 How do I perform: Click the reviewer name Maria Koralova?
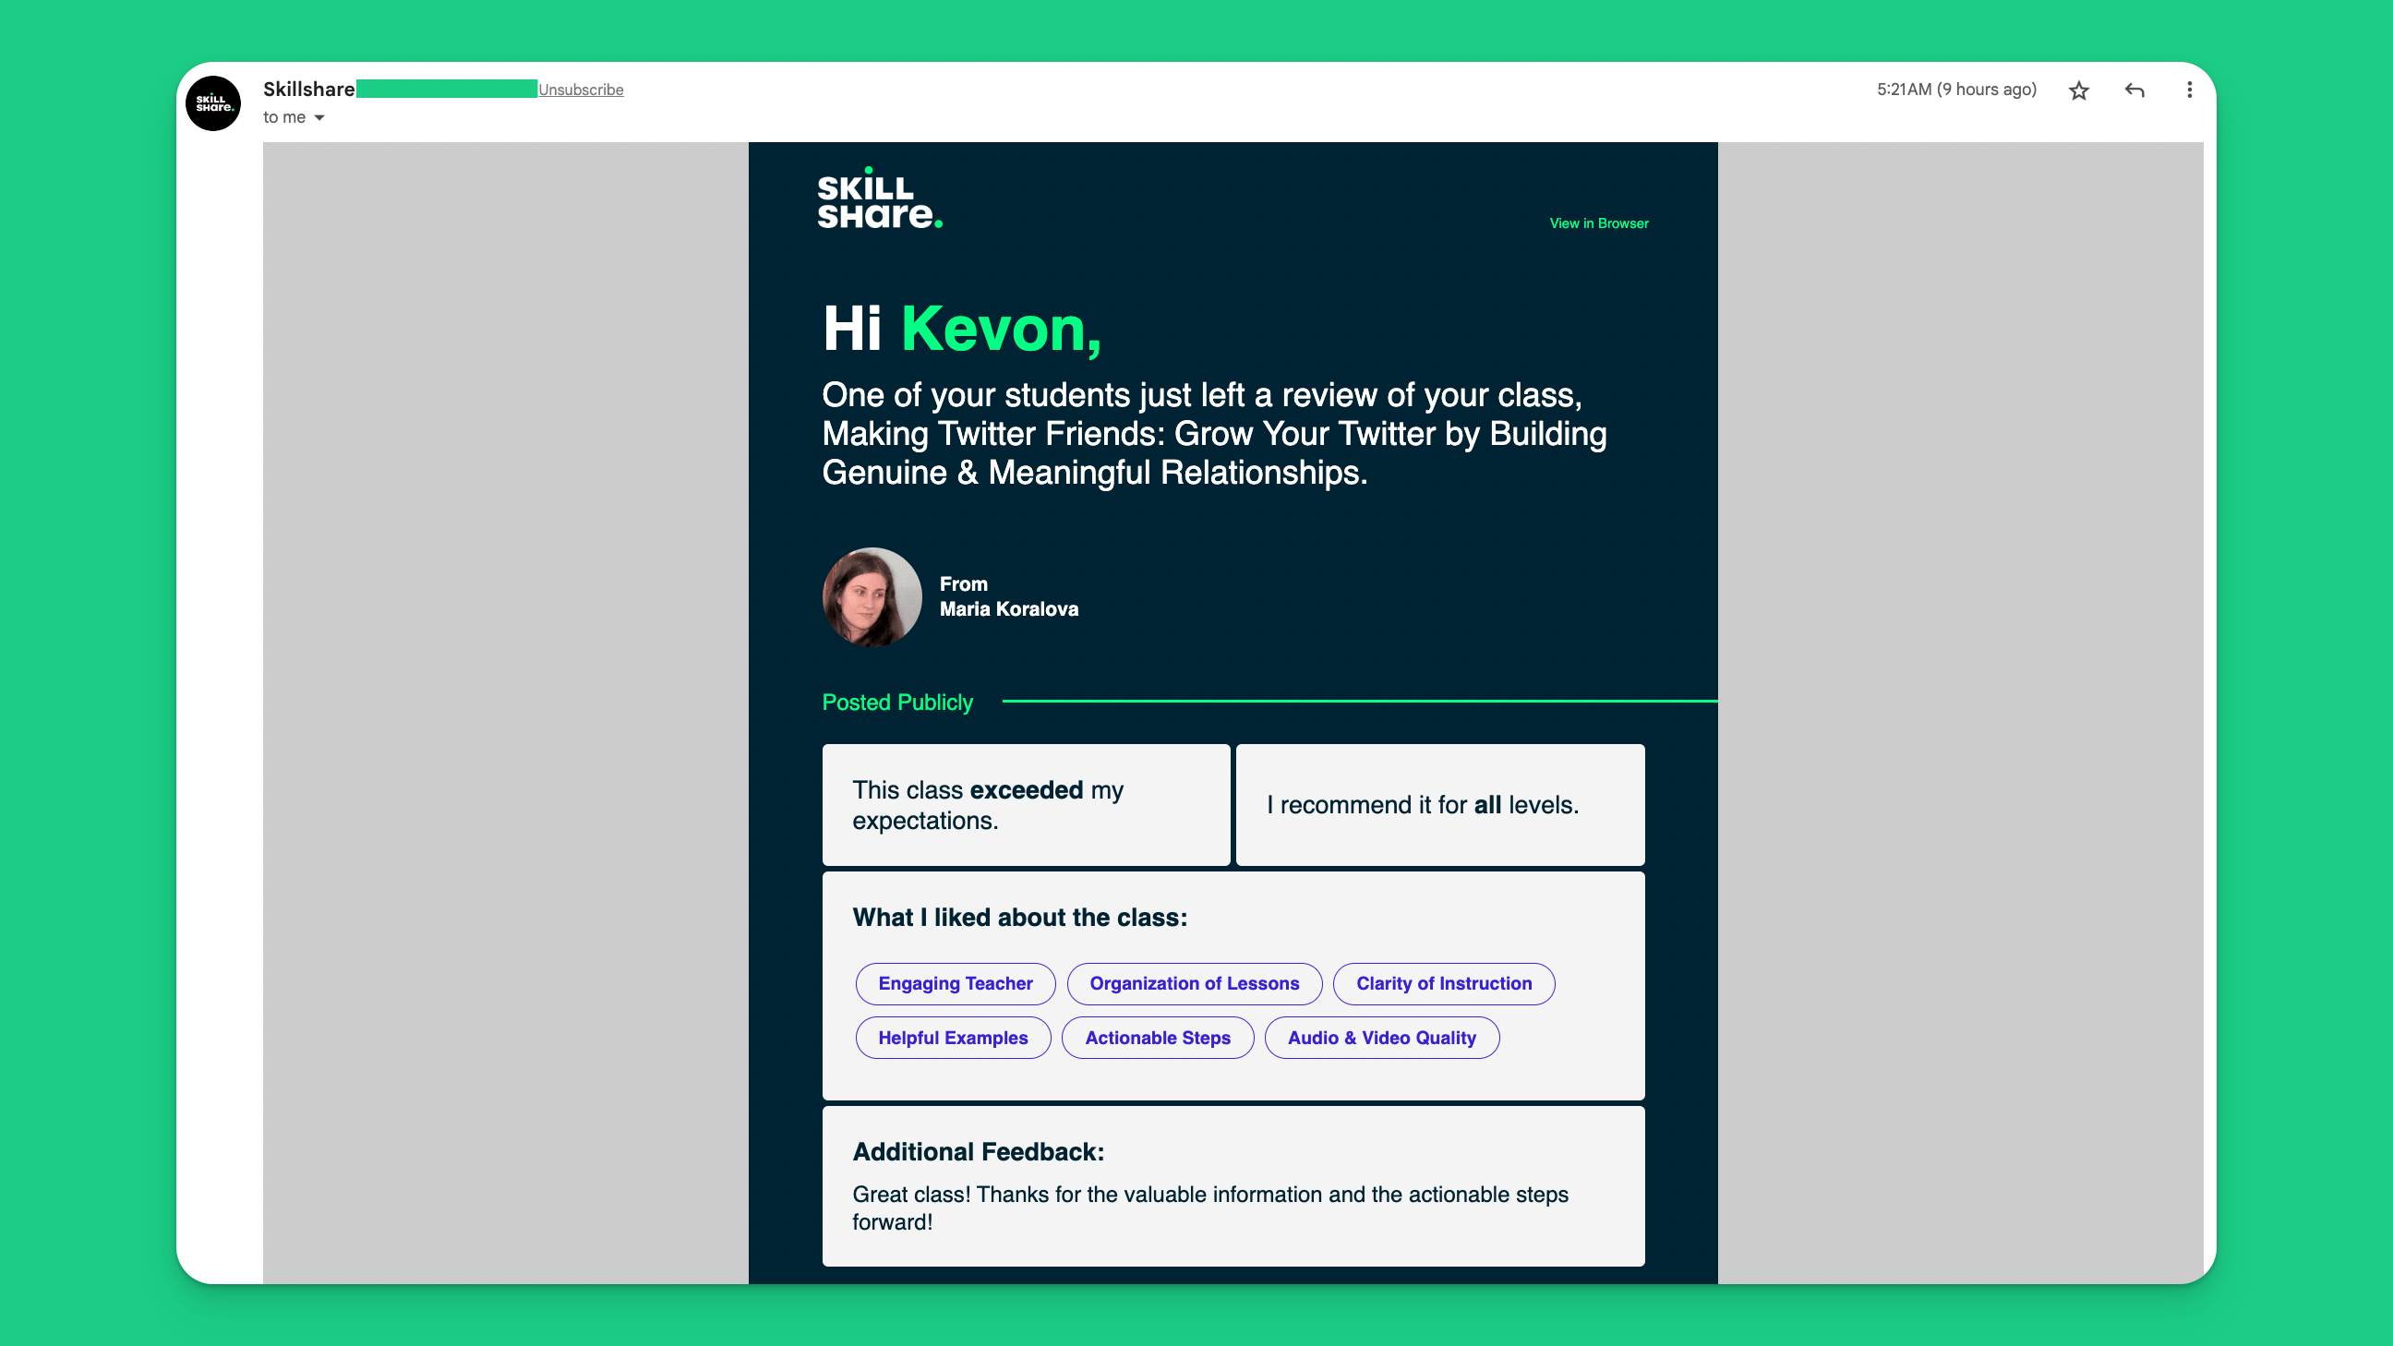1009,609
